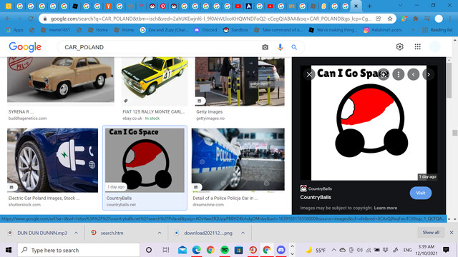Screen dimensions: 458x257
Task: Open the Chrome profile avatar
Action: (439, 19)
